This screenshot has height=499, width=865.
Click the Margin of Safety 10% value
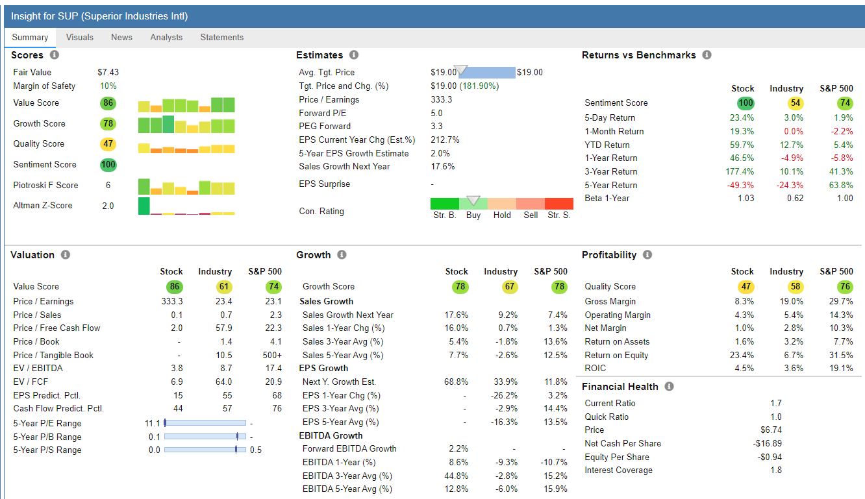[x=108, y=86]
